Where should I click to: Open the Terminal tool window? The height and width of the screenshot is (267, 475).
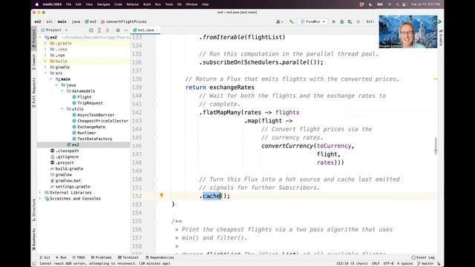coord(128,257)
